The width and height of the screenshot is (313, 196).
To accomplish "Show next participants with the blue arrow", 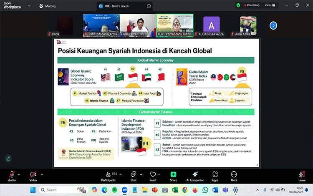I will pyautogui.click(x=273, y=25).
